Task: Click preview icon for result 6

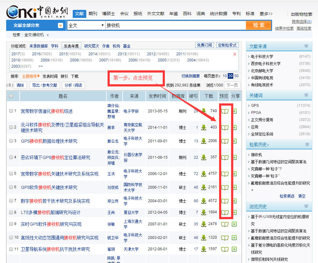Action: [225, 187]
